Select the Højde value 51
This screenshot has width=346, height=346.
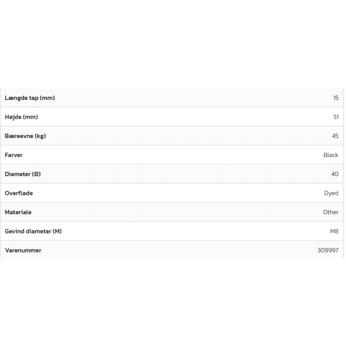336,117
